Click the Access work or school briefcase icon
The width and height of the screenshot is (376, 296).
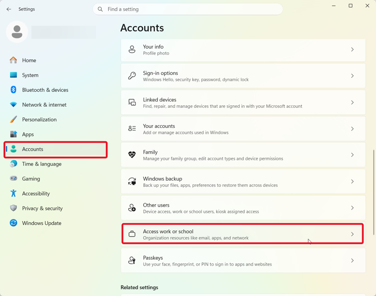(132, 234)
